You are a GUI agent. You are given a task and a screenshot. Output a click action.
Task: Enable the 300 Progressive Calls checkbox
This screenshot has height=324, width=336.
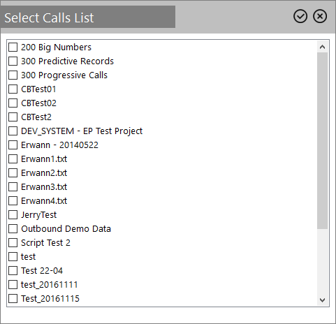[13, 75]
